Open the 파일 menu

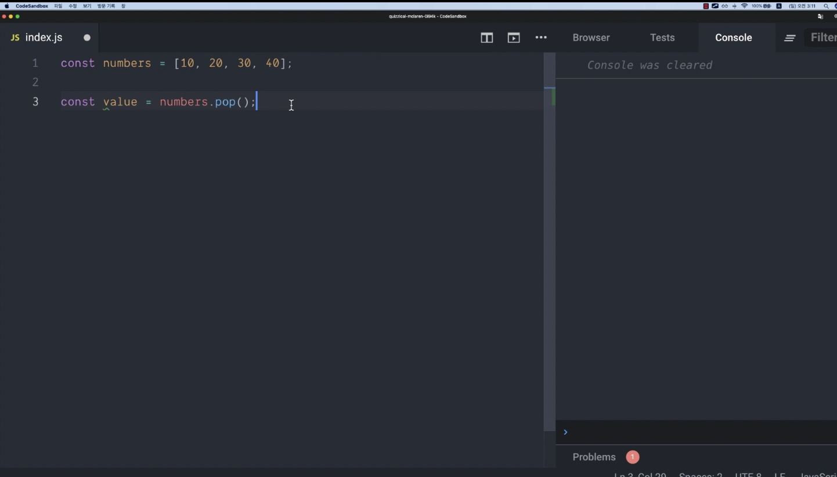[x=58, y=6]
